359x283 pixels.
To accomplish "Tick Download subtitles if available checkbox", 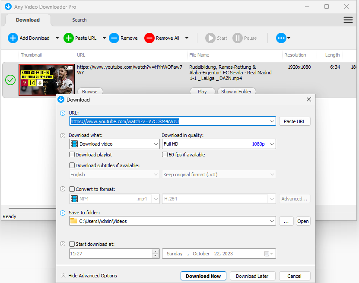I will tap(72, 165).
